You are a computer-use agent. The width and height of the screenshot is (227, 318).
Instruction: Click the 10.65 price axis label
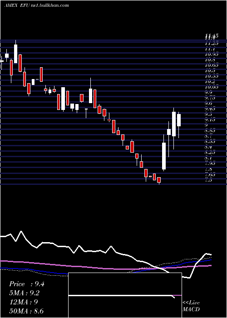(x=212, y=65)
